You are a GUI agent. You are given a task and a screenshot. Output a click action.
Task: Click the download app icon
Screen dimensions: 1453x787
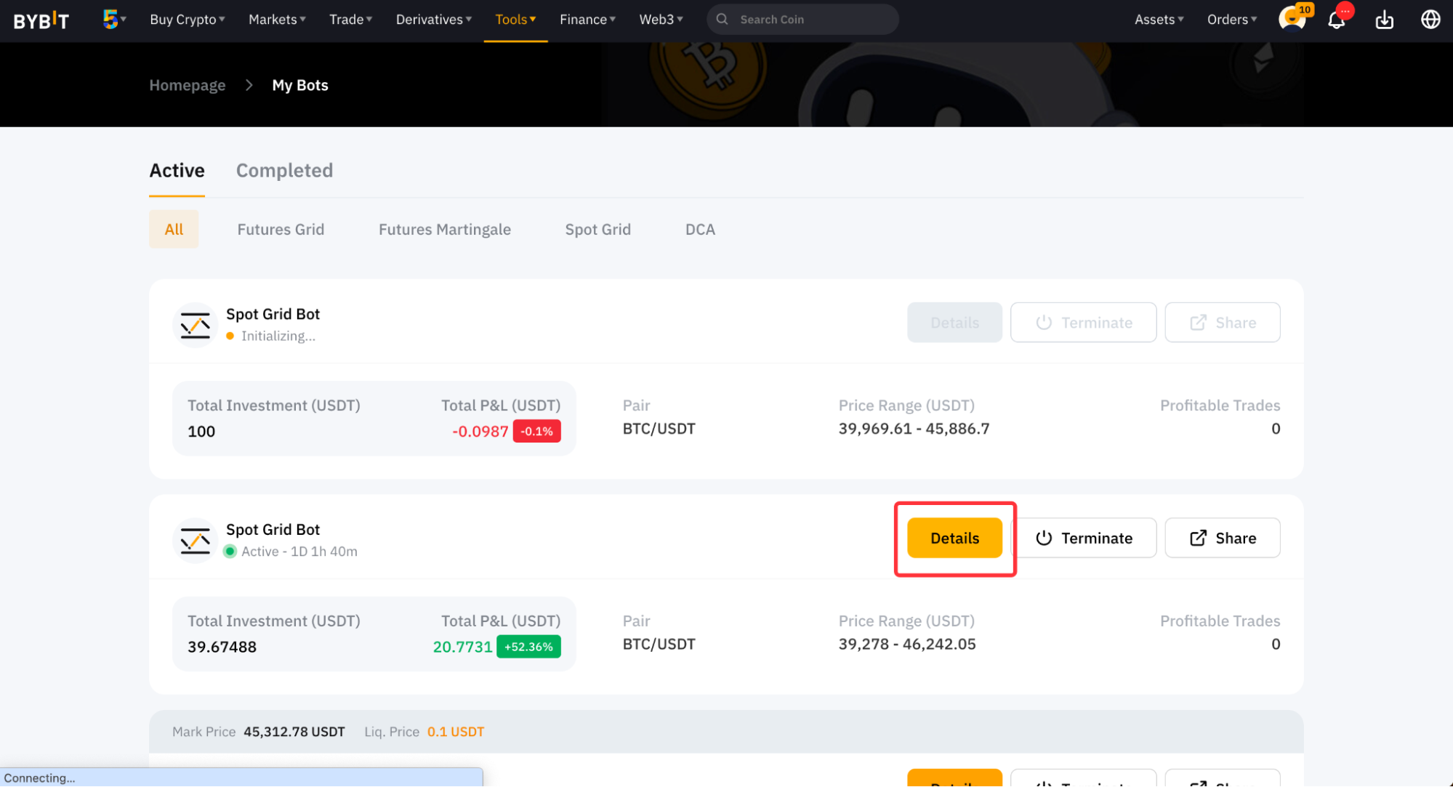coord(1384,20)
